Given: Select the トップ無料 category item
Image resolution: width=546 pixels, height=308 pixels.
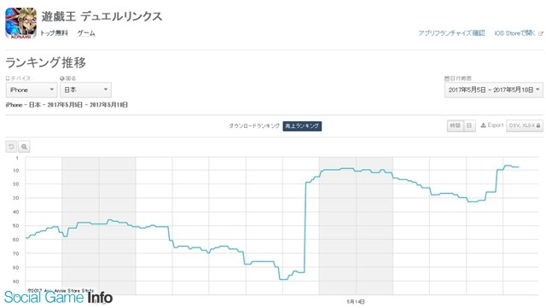Looking at the screenshot, I should coord(54,33).
